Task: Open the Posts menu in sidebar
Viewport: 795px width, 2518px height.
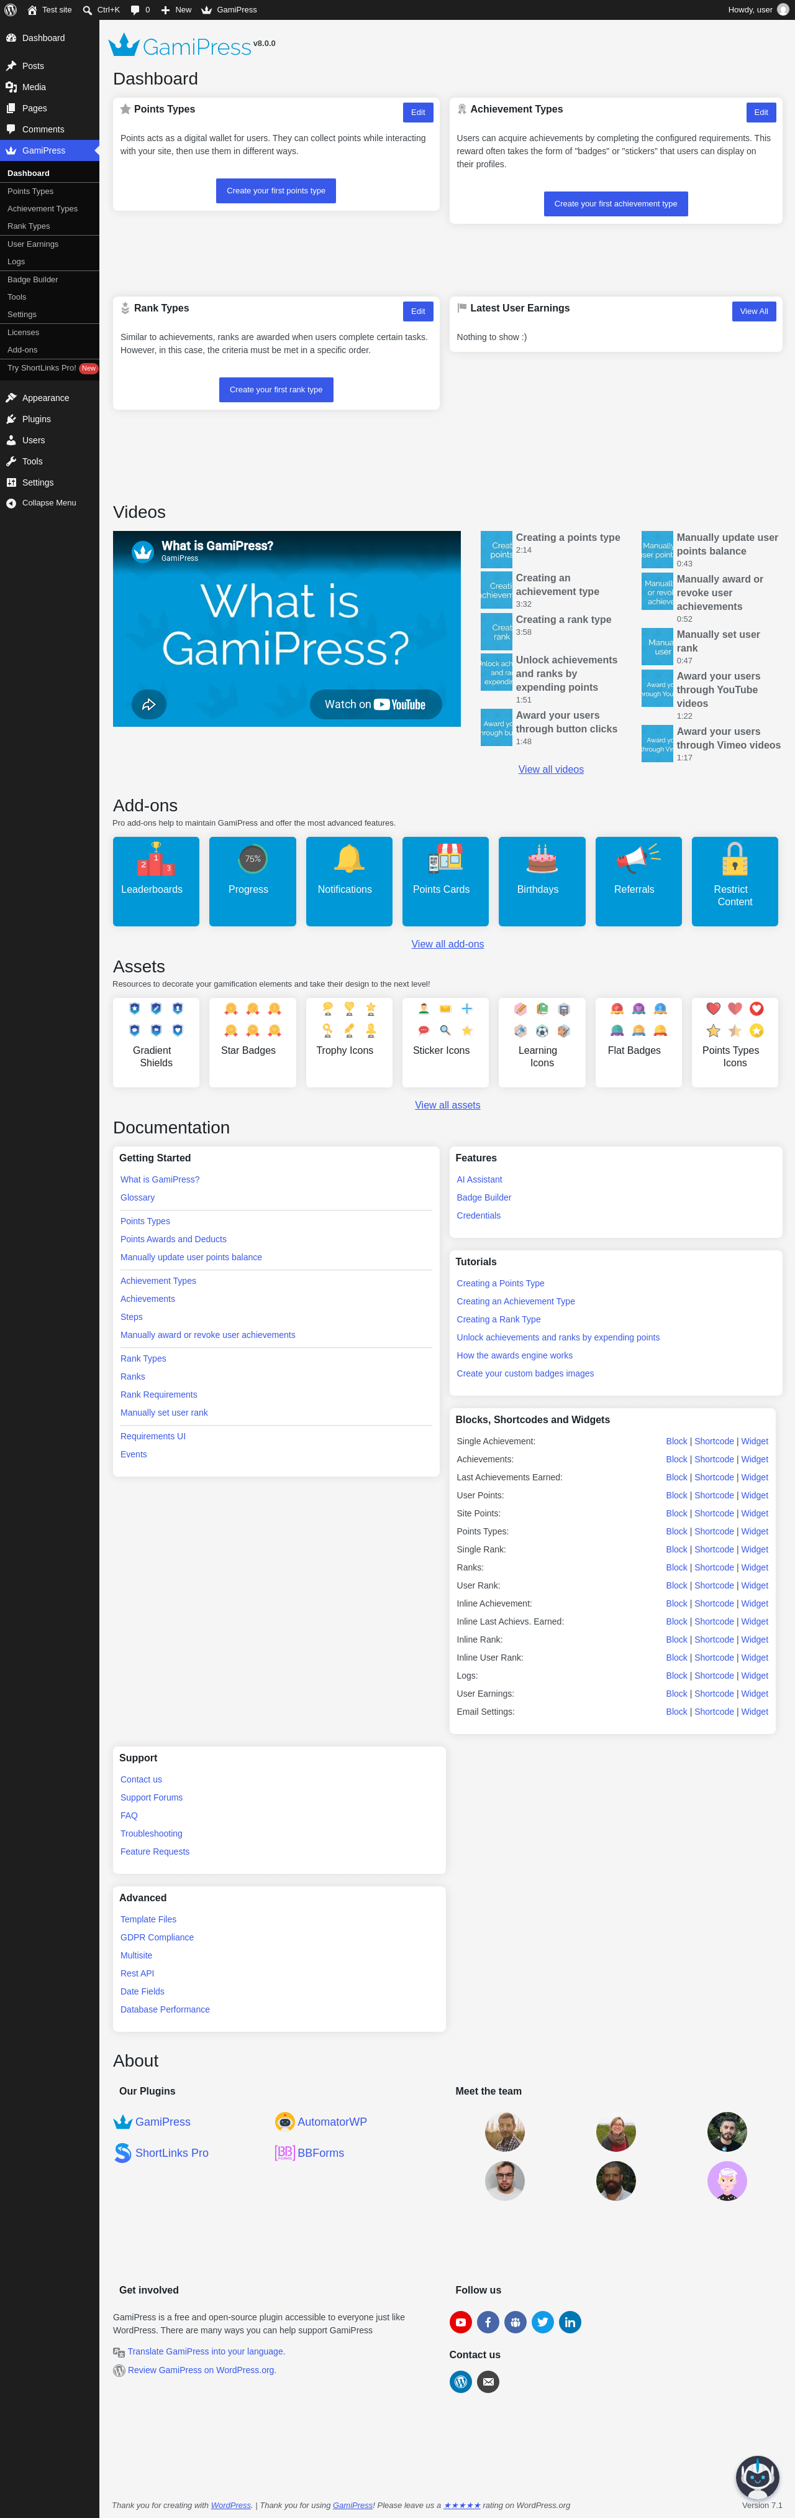Action: (x=50, y=65)
